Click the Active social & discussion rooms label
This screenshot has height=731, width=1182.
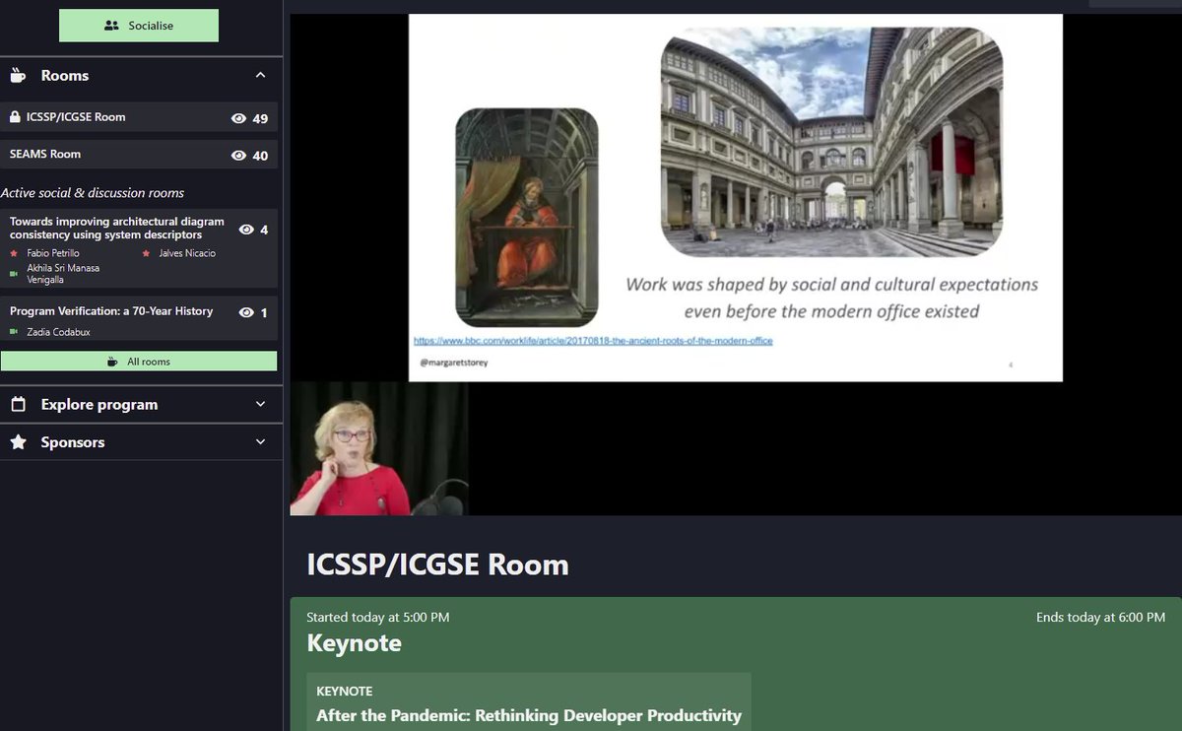(93, 192)
